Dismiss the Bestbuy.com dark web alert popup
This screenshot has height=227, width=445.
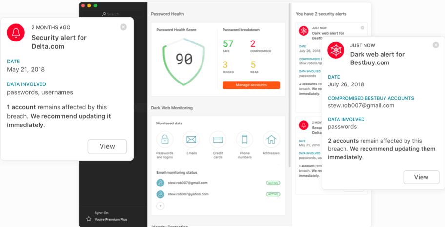(x=436, y=45)
